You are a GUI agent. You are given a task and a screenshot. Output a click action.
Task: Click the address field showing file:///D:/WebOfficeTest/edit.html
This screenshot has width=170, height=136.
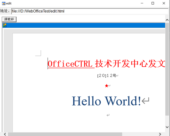(x=90, y=11)
